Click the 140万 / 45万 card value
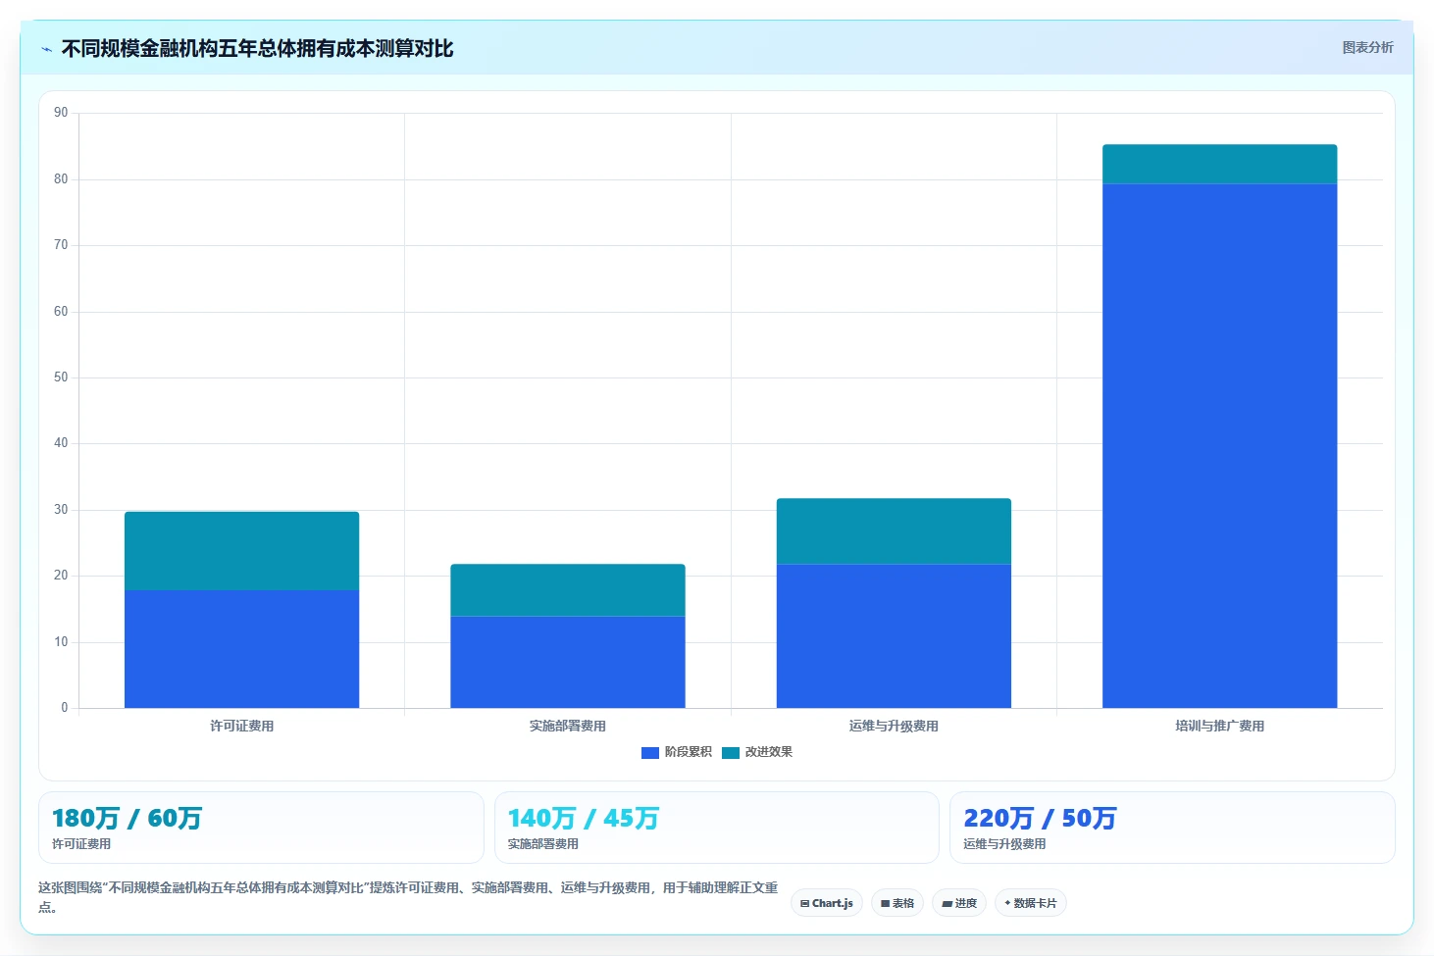This screenshot has height=956, width=1434. [583, 818]
